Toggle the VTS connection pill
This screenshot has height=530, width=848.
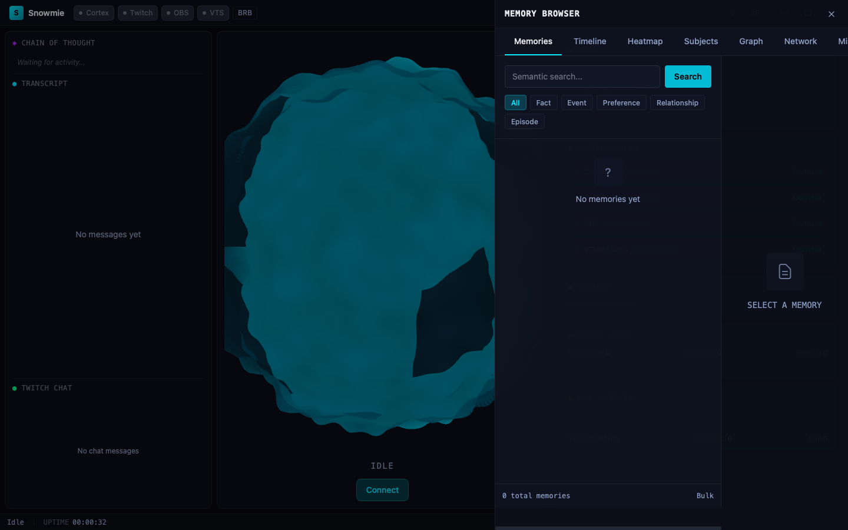pos(213,13)
